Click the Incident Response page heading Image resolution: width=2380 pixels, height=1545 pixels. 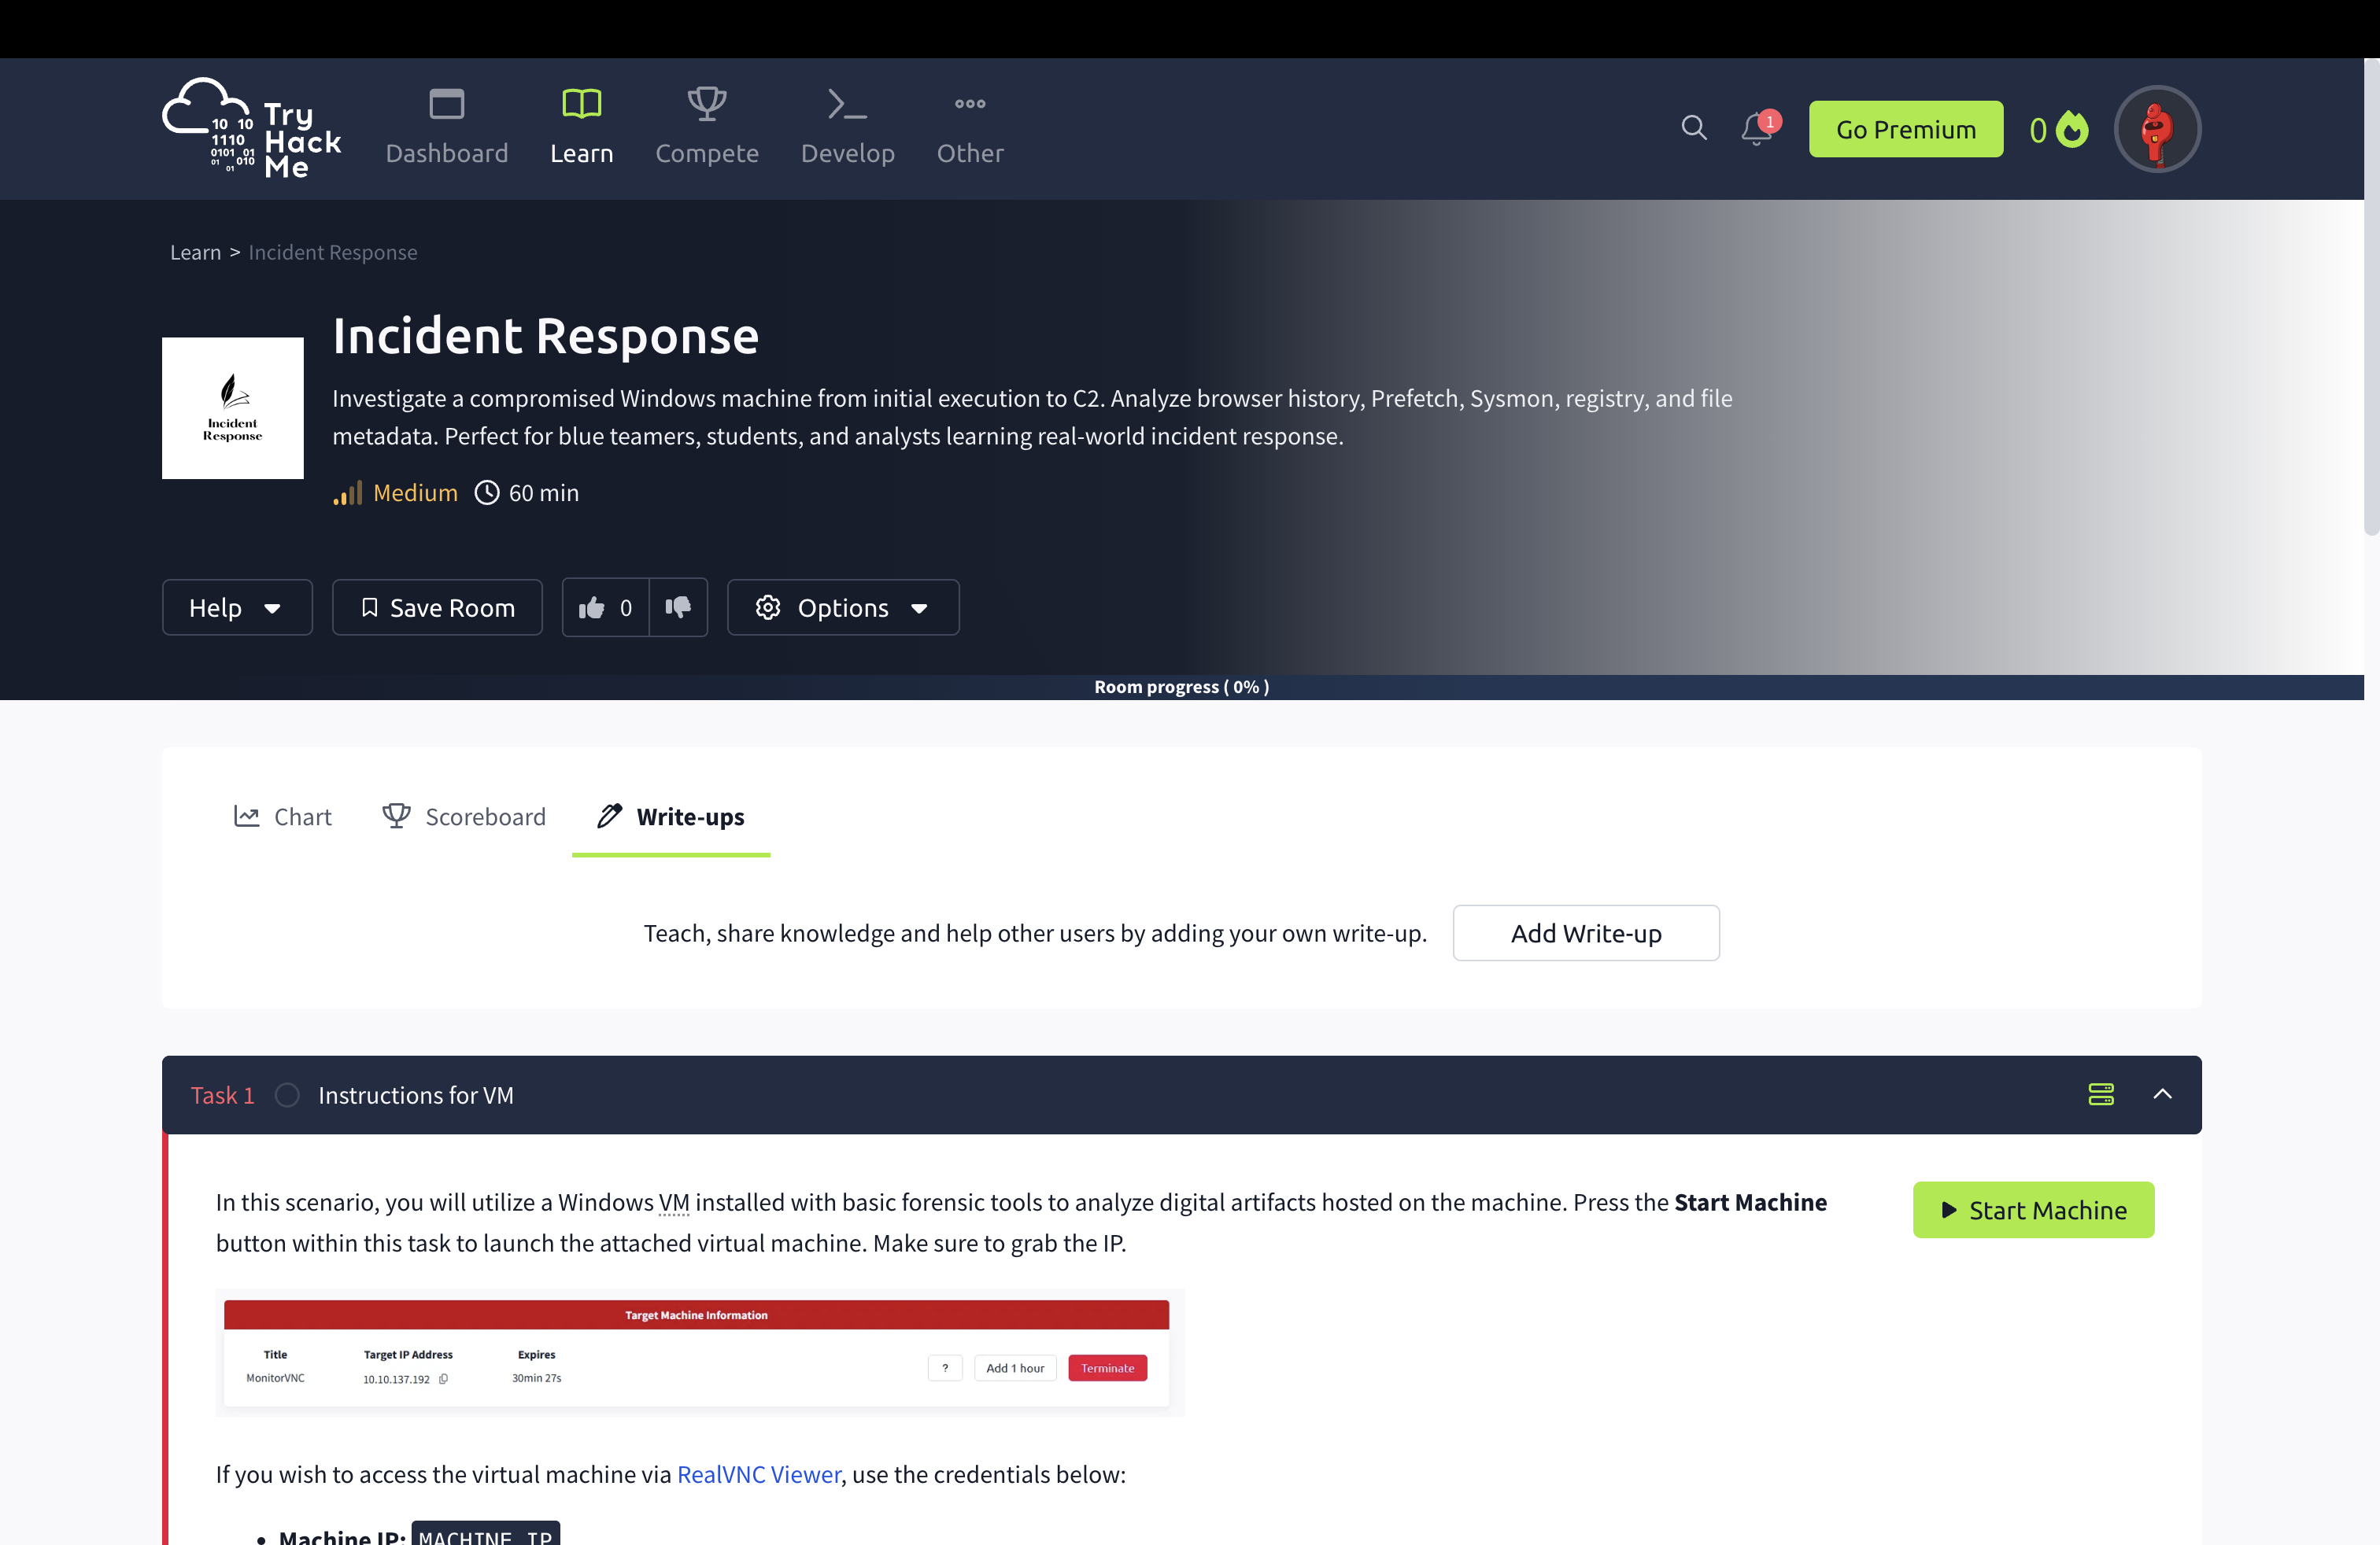[545, 336]
